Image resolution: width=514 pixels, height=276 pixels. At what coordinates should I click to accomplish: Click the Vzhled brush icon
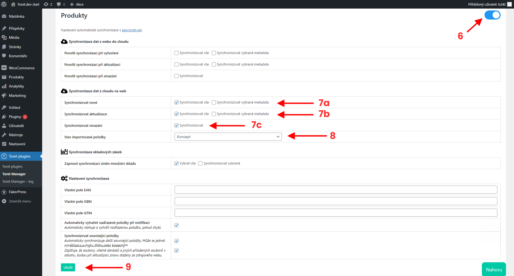pos(4,107)
